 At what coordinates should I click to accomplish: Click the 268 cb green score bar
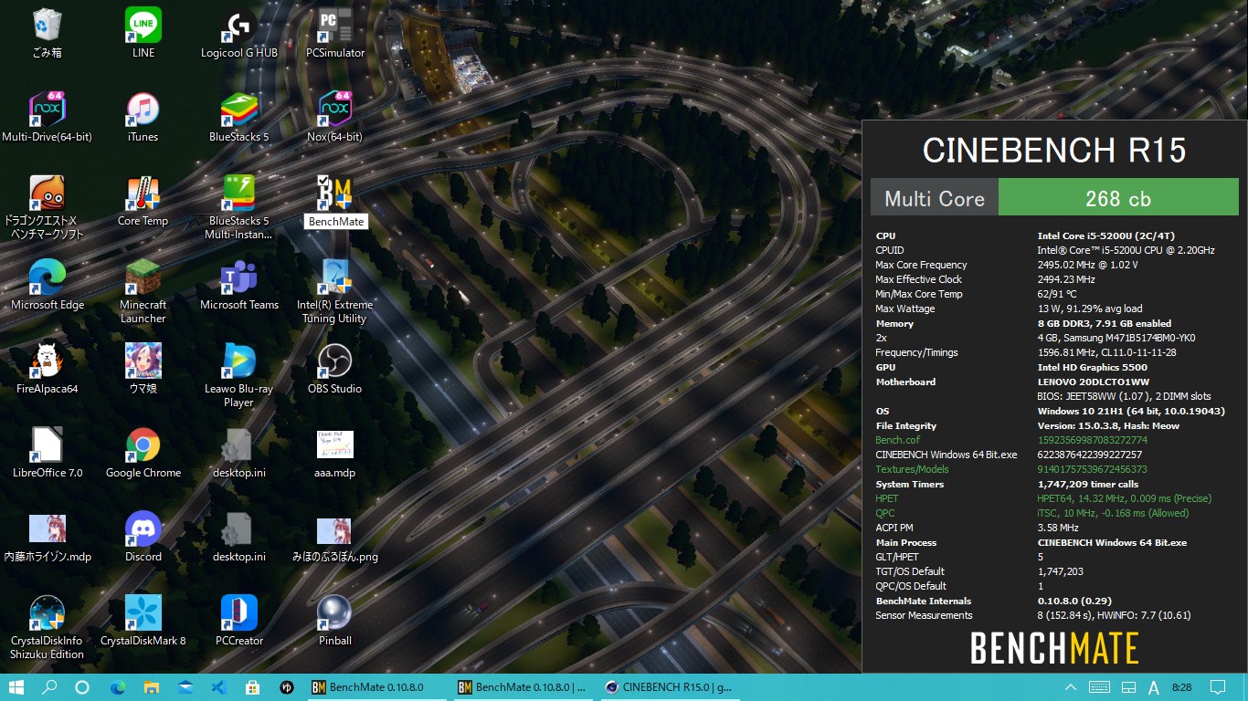click(x=1118, y=197)
